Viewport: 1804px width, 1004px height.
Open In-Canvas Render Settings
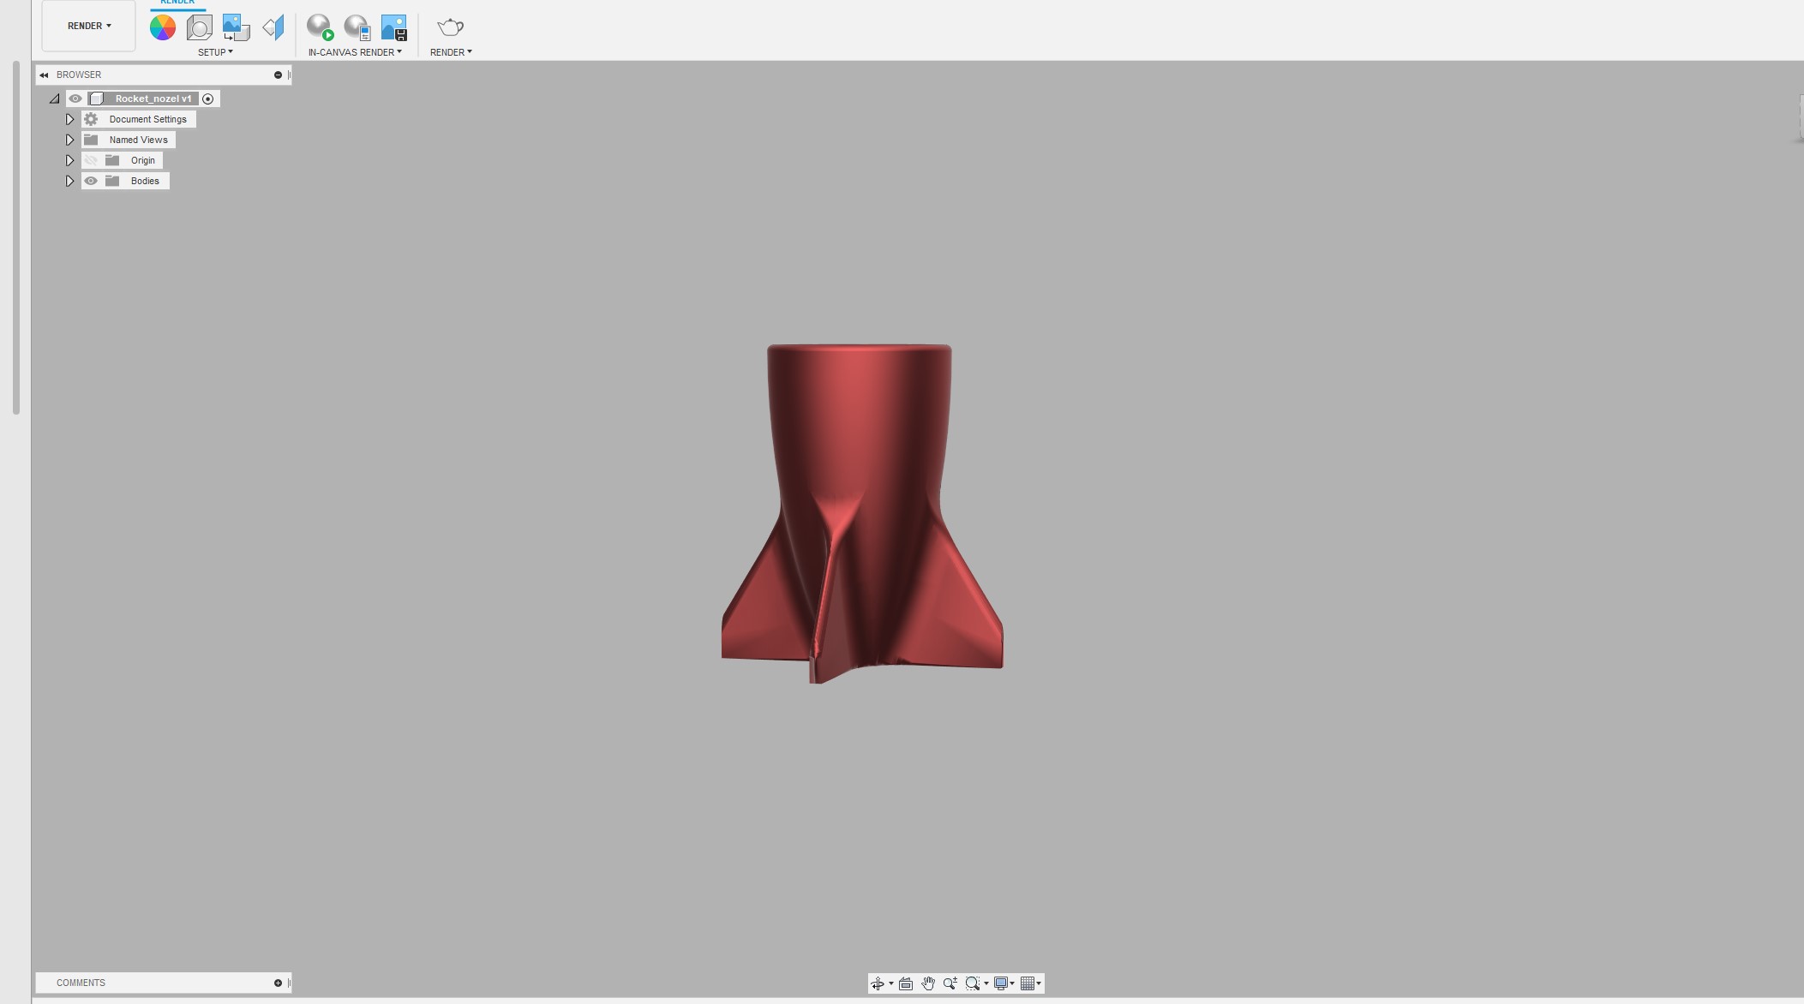[357, 27]
